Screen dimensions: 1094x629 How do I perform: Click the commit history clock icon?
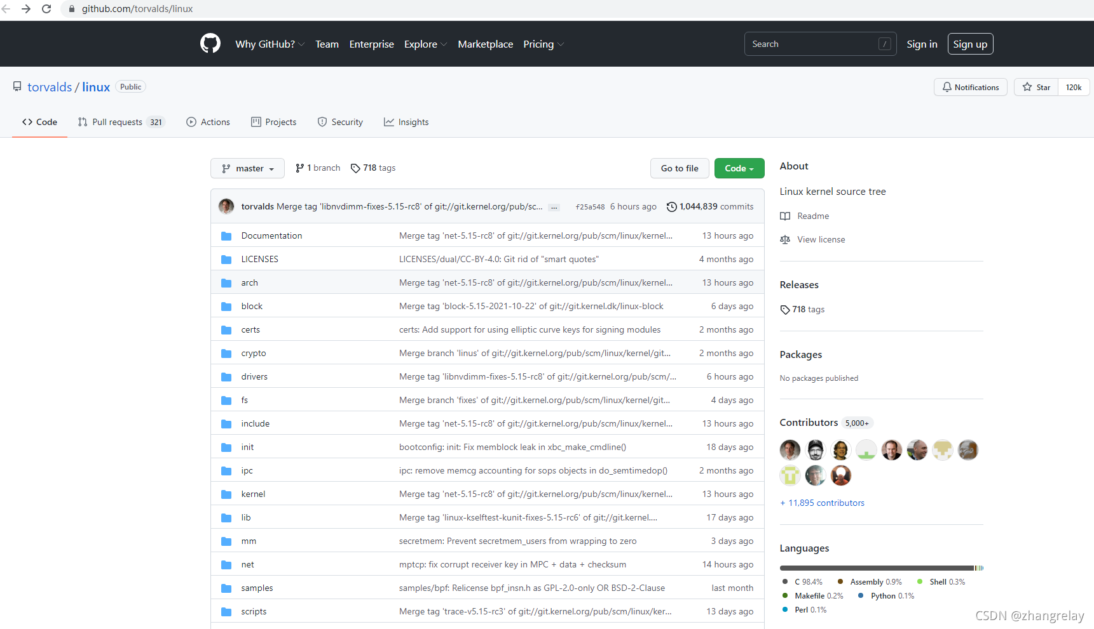point(671,206)
